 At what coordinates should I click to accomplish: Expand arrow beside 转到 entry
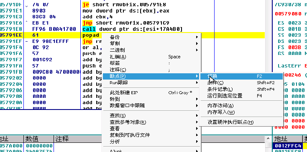pos(197,99)
